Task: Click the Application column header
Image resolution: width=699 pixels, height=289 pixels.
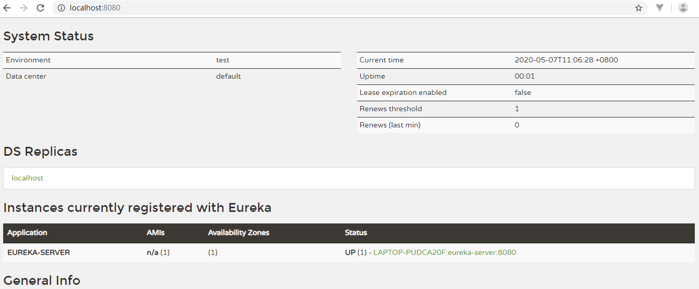Action: (x=27, y=233)
